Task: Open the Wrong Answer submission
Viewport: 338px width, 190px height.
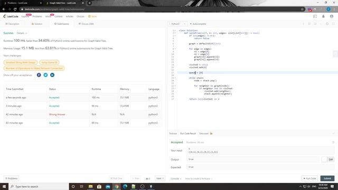Action: (x=57, y=115)
